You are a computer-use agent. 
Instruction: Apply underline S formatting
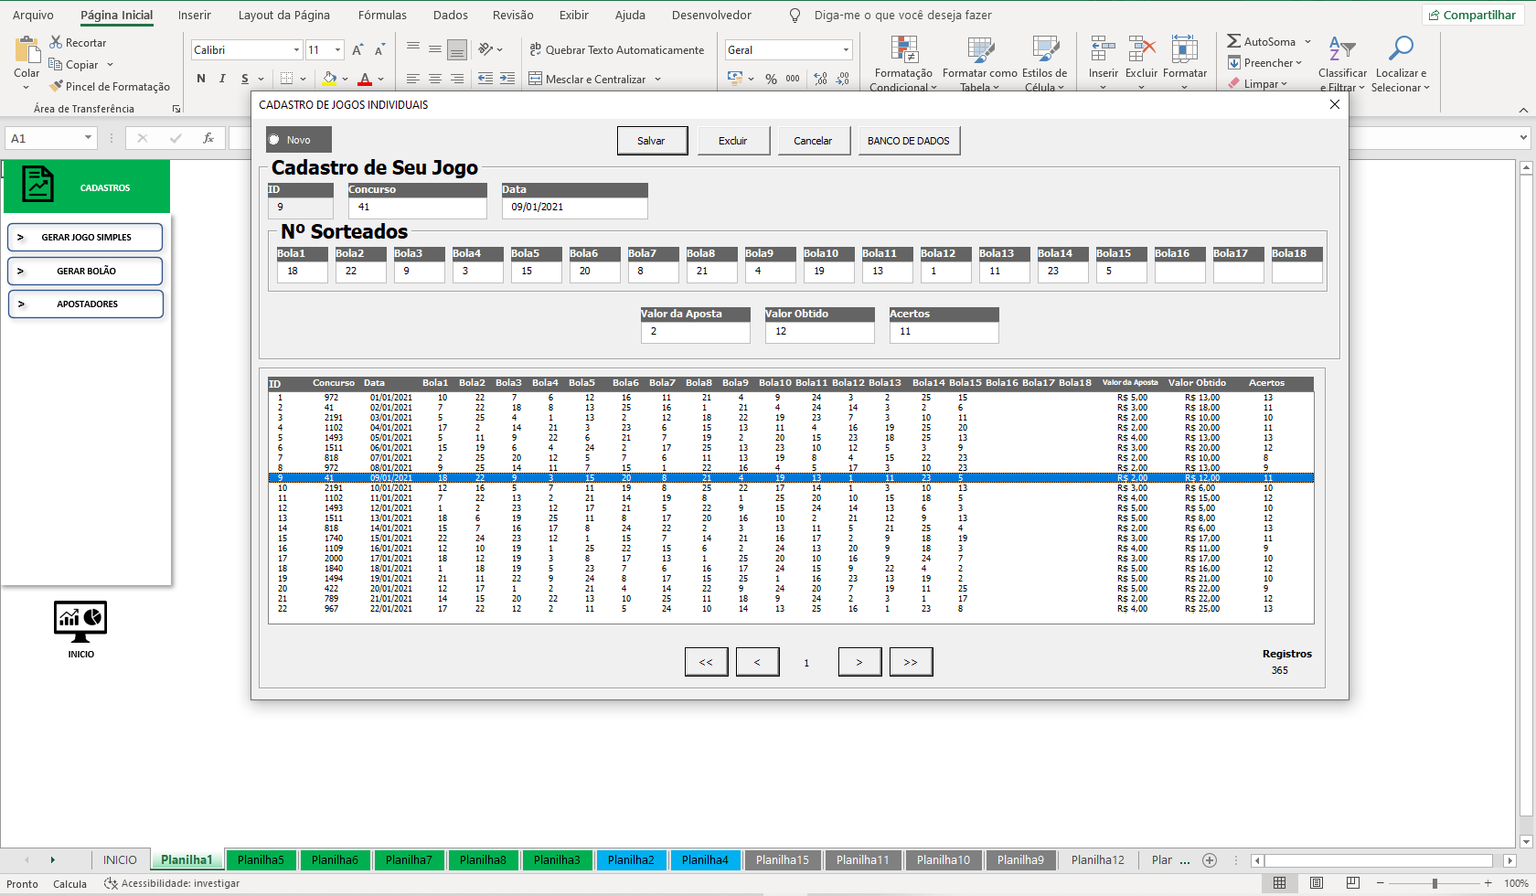(x=245, y=79)
